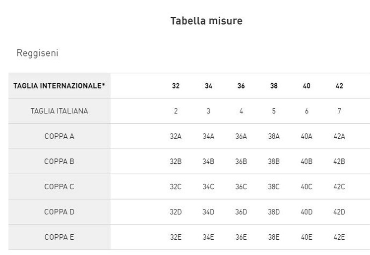Select the Reggiseni section label

37,53
